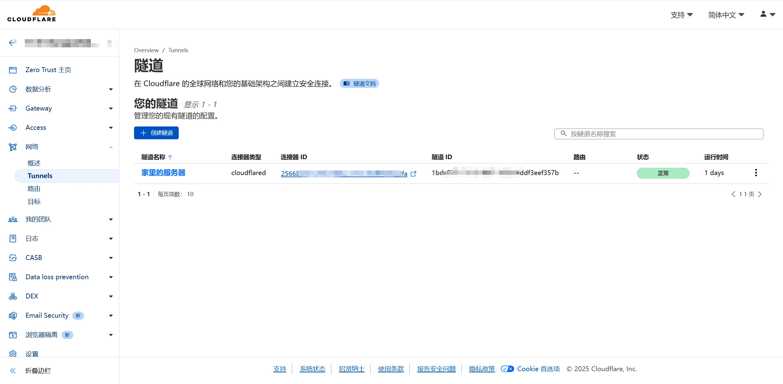Select the Gateway sidebar icon

coord(13,108)
